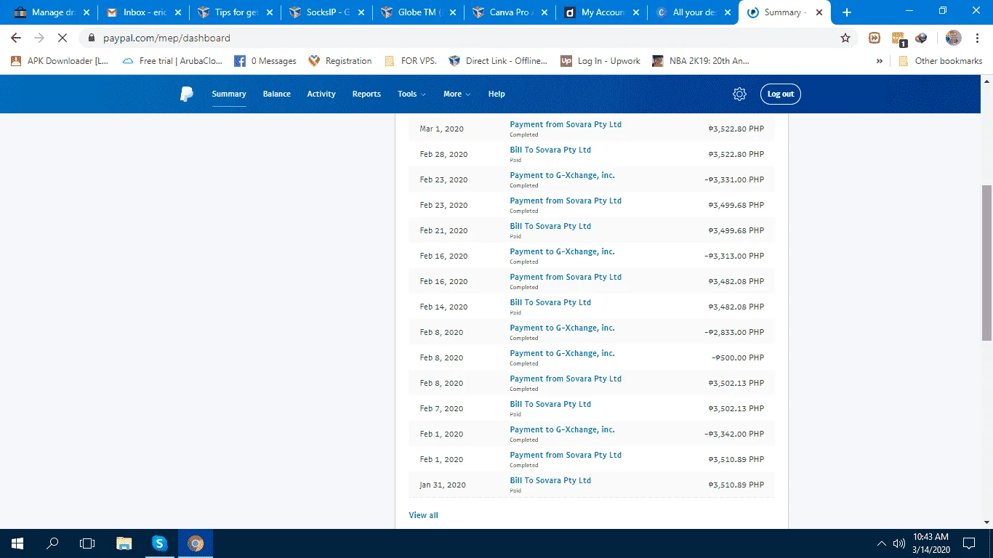Open Task View on the taskbar
Image resolution: width=993 pixels, height=558 pixels.
tap(87, 543)
